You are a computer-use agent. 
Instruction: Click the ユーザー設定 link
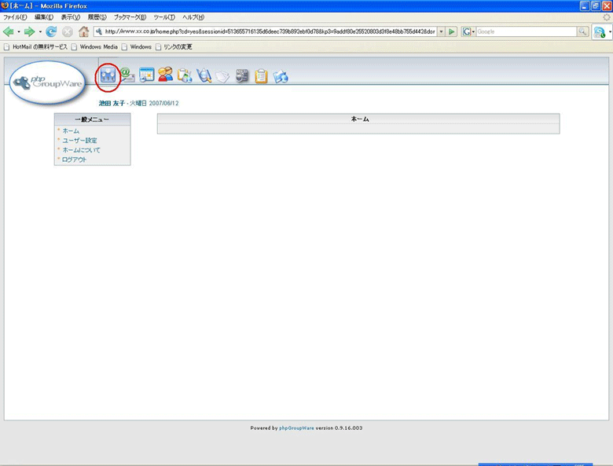pos(79,140)
